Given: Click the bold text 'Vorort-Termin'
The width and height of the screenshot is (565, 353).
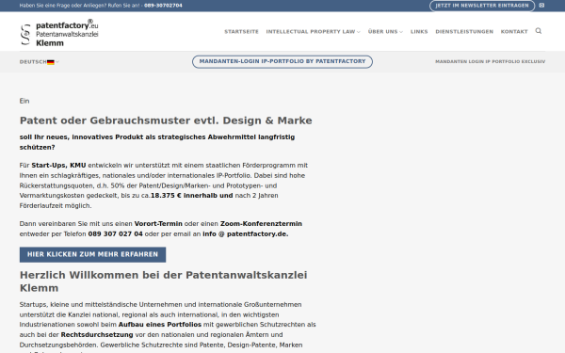Looking at the screenshot, I should tap(158, 224).
